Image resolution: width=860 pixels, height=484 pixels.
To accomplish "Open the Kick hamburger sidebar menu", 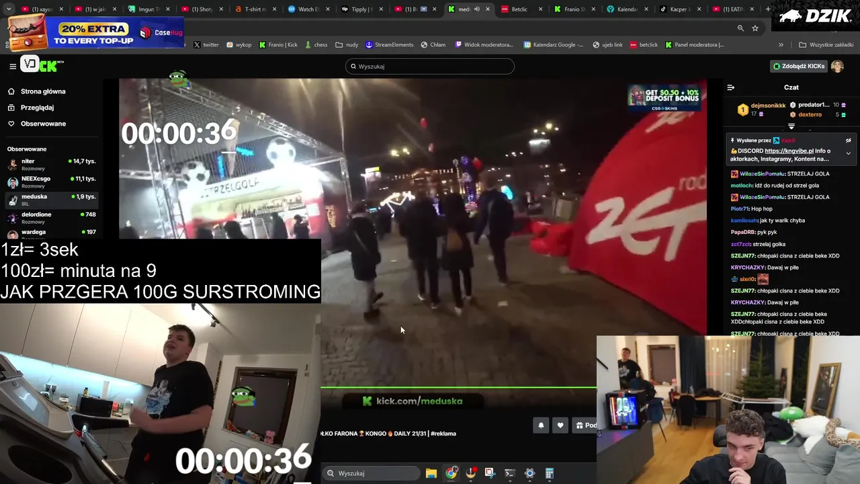I will pos(13,66).
